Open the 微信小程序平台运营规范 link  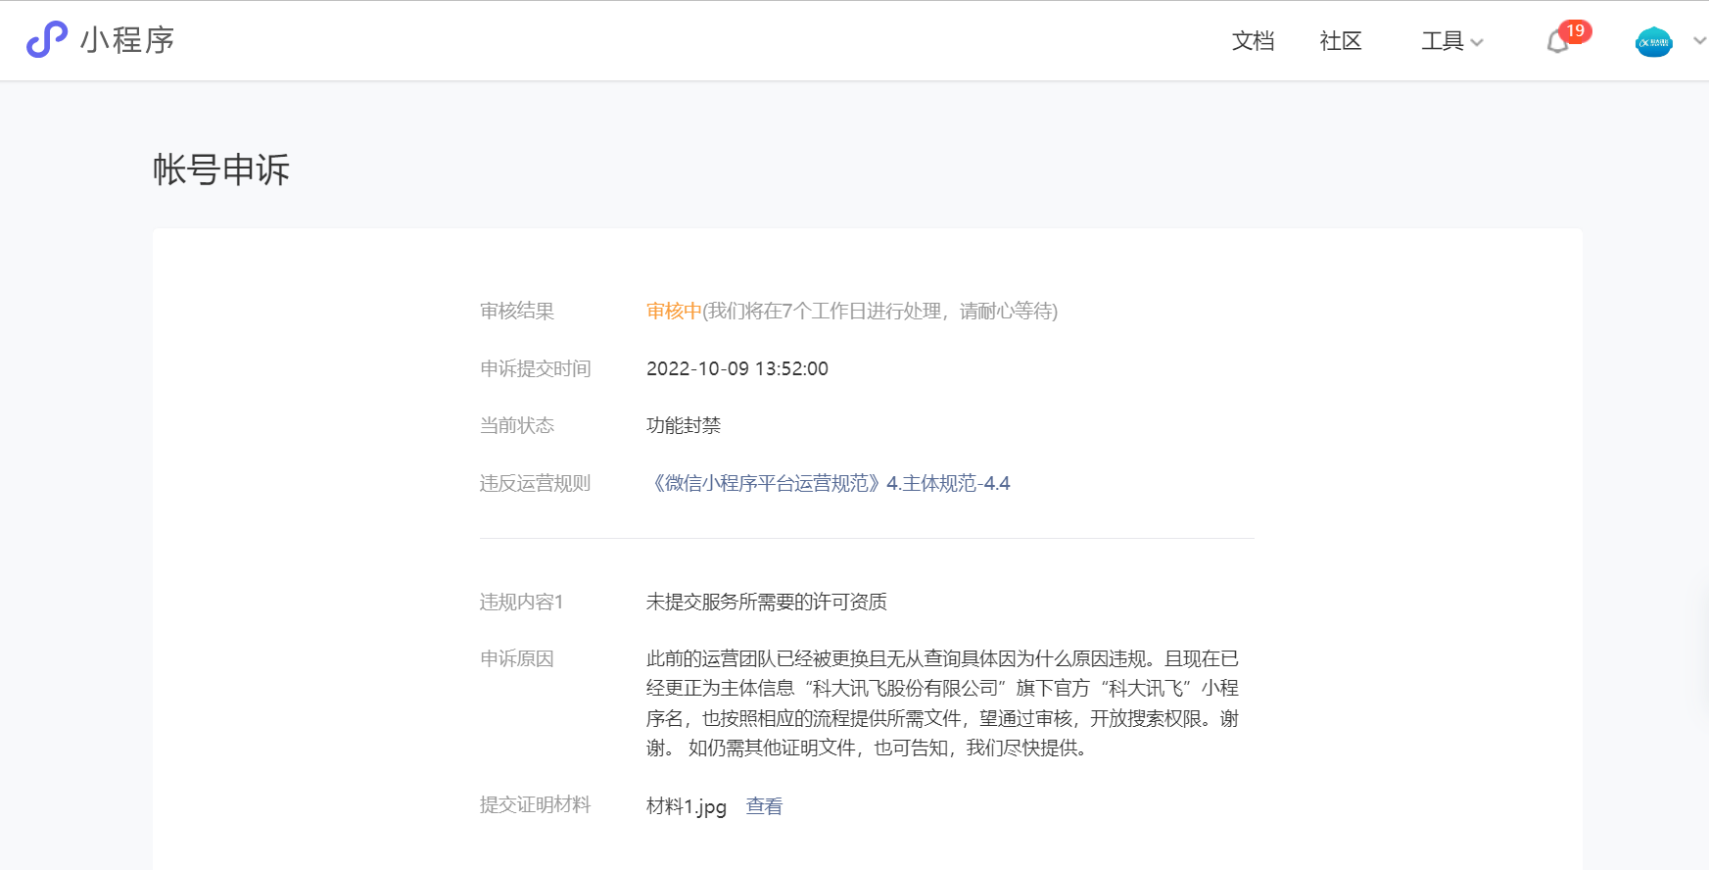point(829,483)
